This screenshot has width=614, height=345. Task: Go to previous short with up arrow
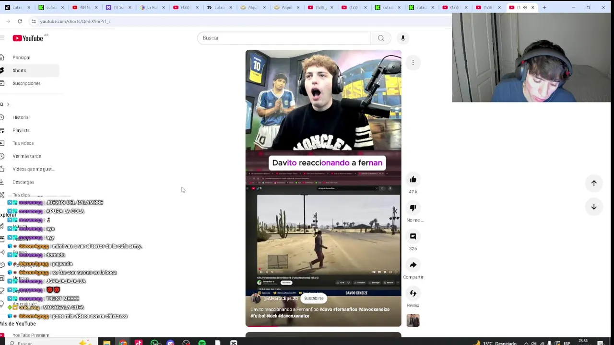(x=594, y=183)
